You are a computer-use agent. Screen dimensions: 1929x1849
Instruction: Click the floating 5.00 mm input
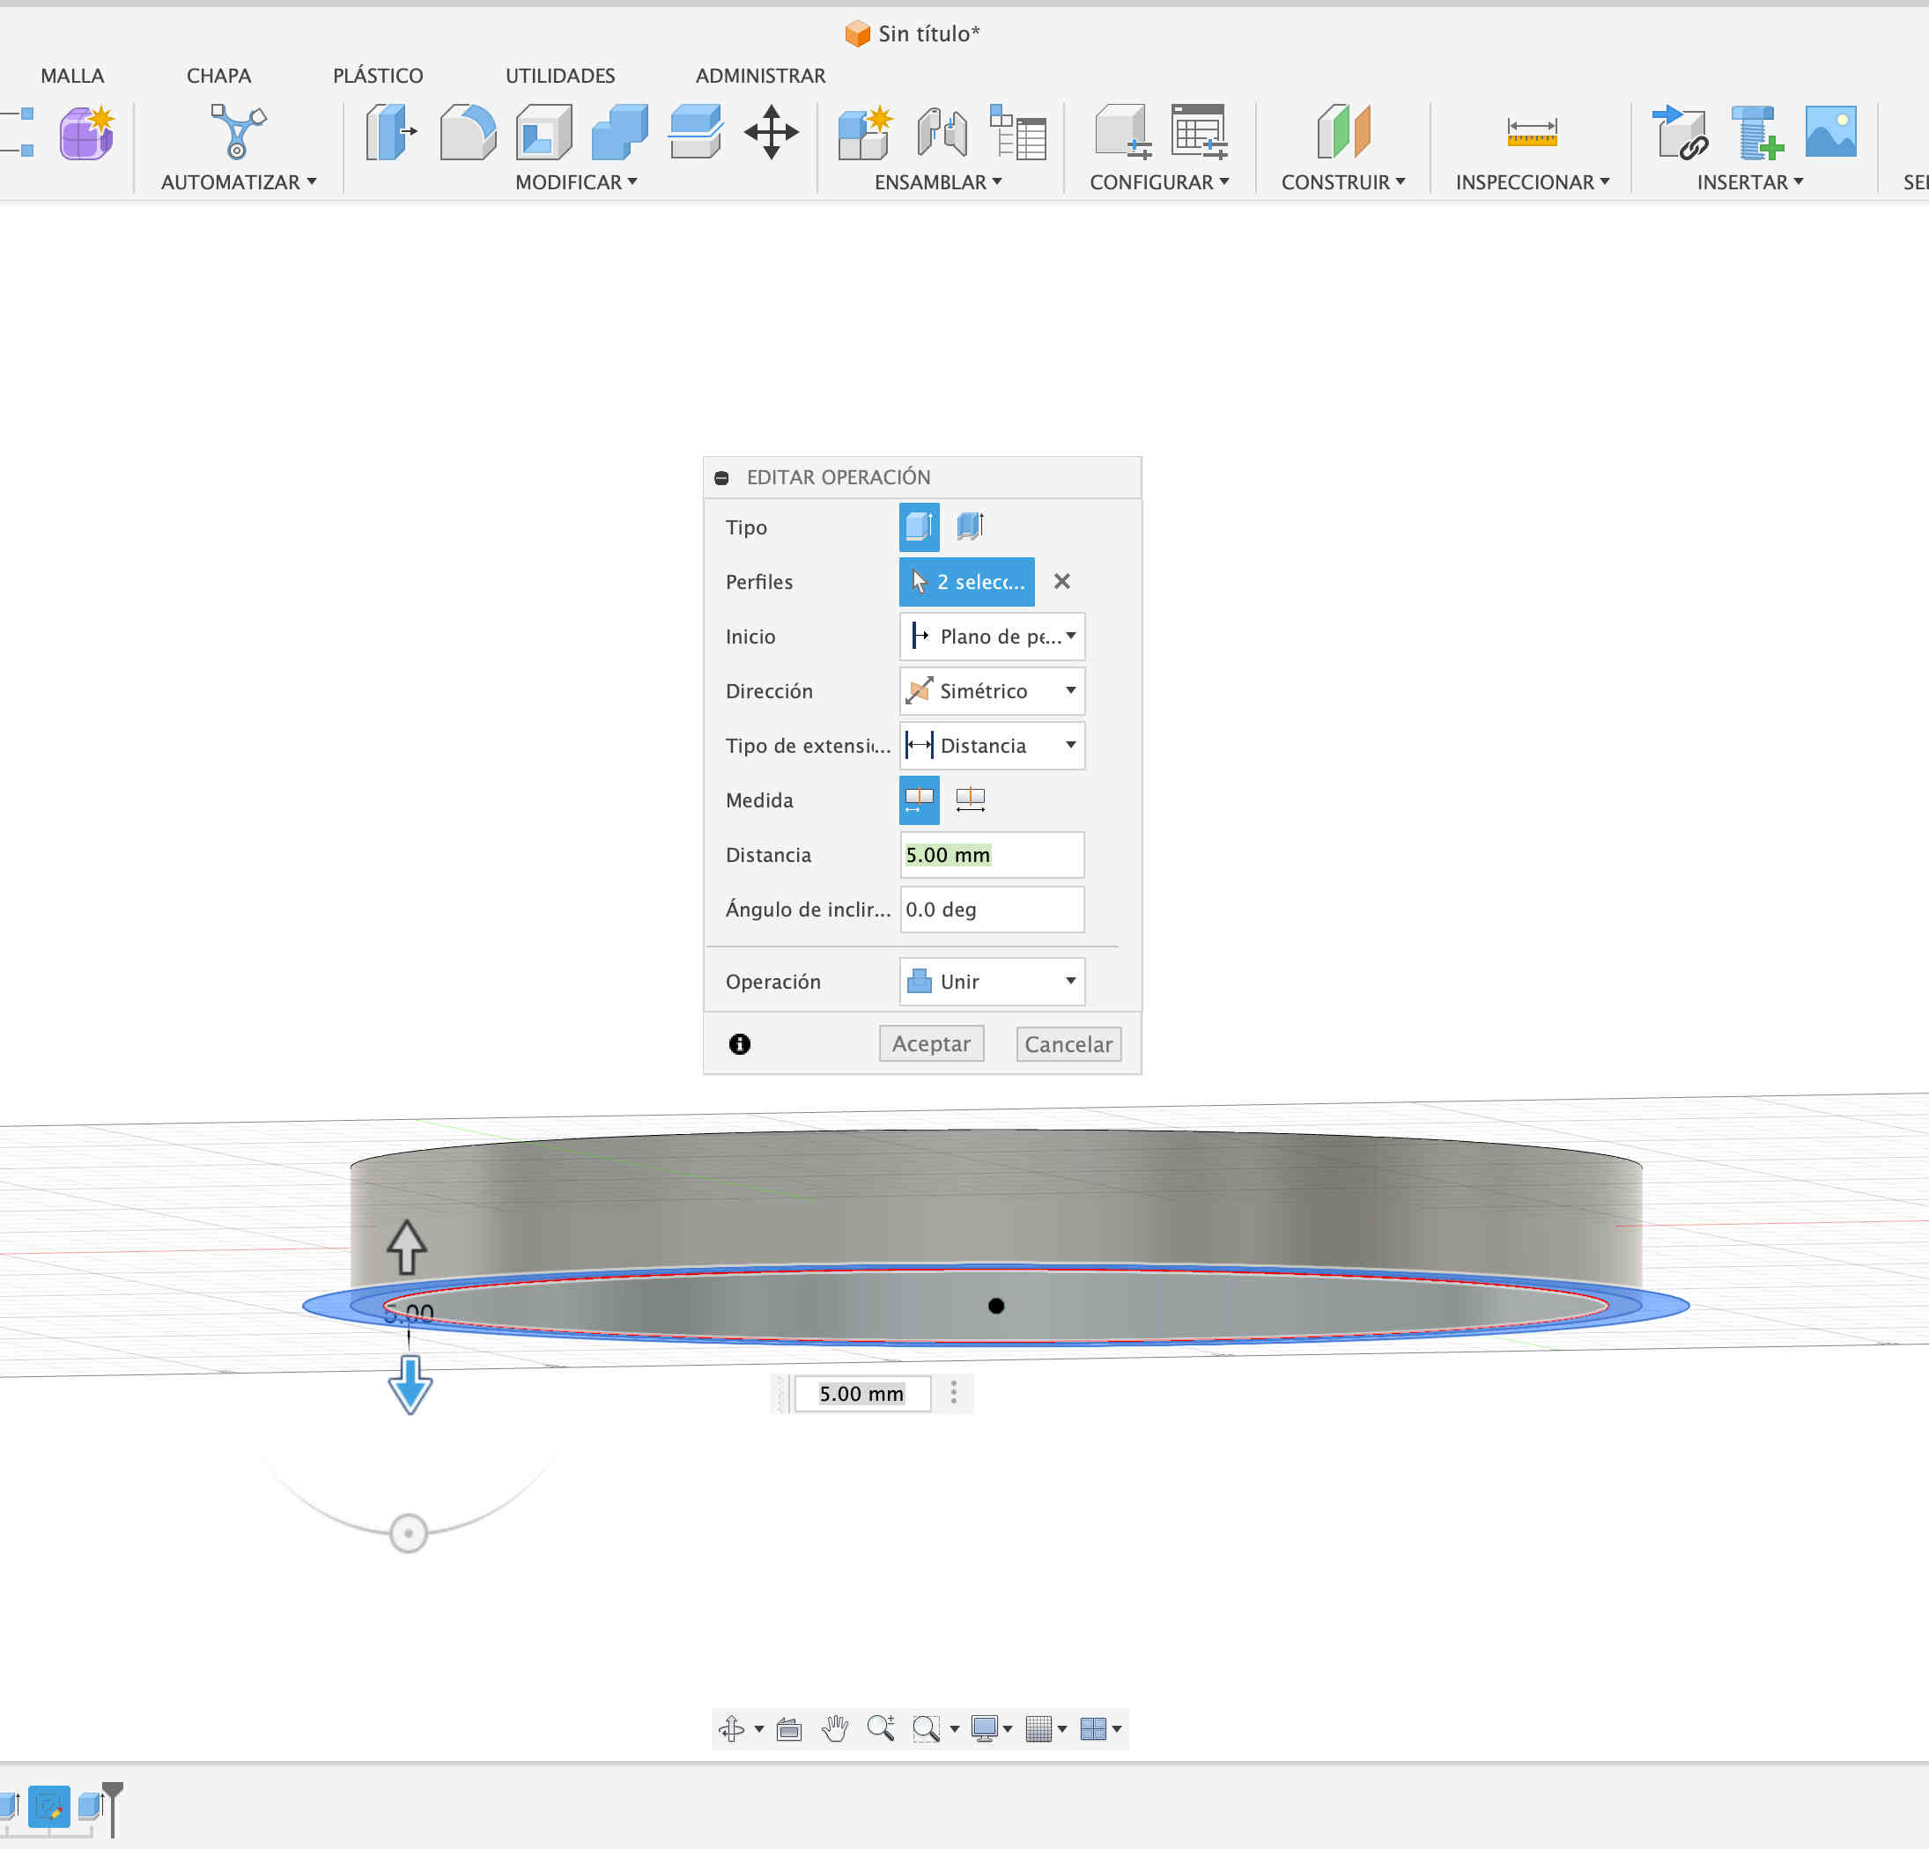coord(862,1394)
